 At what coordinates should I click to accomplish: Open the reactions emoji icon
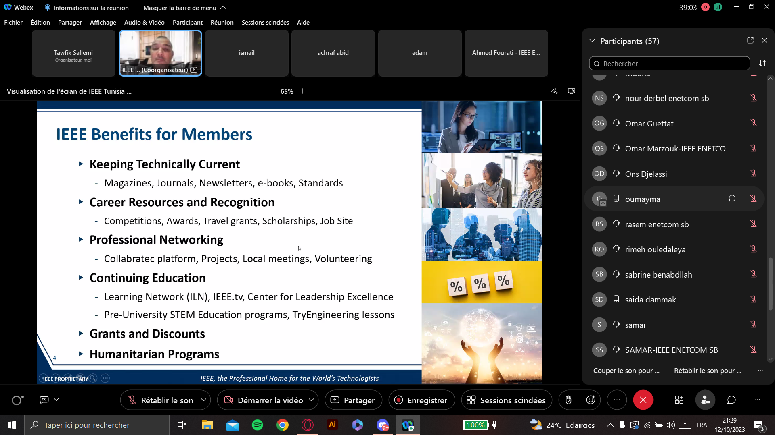[x=591, y=400]
